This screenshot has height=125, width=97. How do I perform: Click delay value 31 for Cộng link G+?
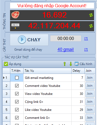coord(81,102)
